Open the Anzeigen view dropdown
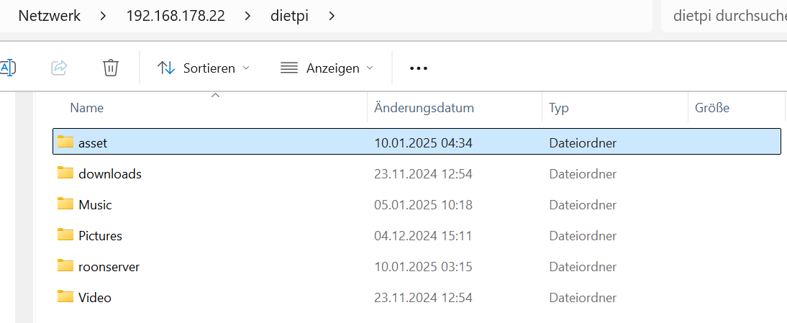The width and height of the screenshot is (787, 323). click(x=327, y=68)
